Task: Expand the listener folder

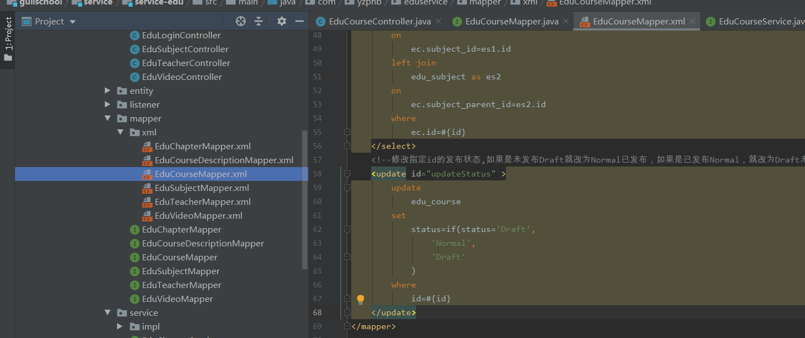Action: click(108, 104)
